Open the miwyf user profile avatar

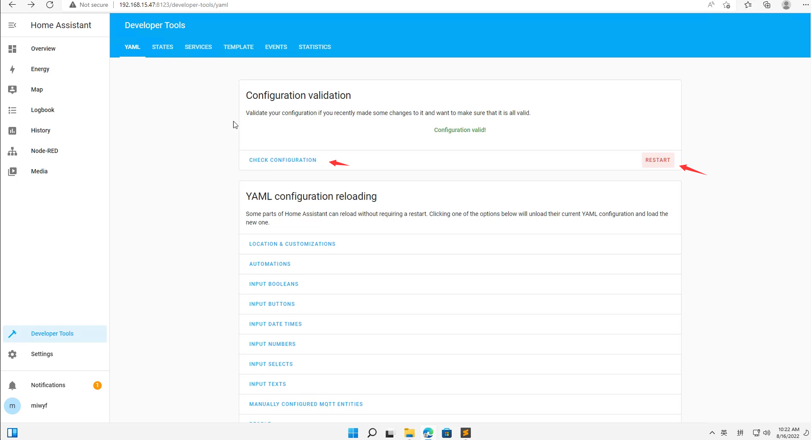pos(12,406)
